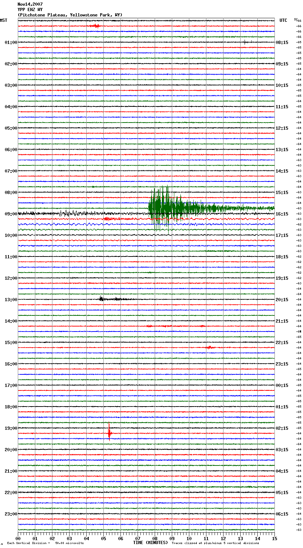Click the YPP EHZ WY station code
303x548 pixels.
click(30, 10)
